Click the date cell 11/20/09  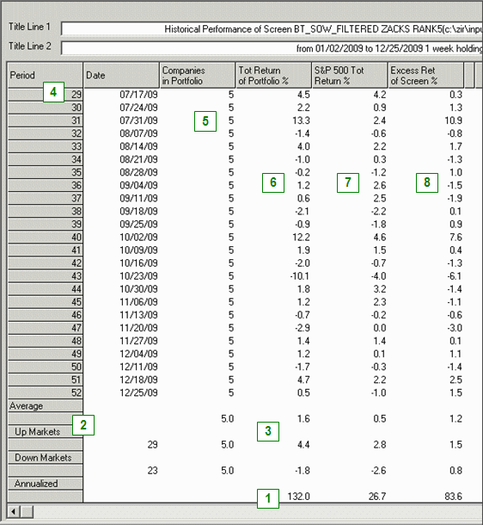138,328
